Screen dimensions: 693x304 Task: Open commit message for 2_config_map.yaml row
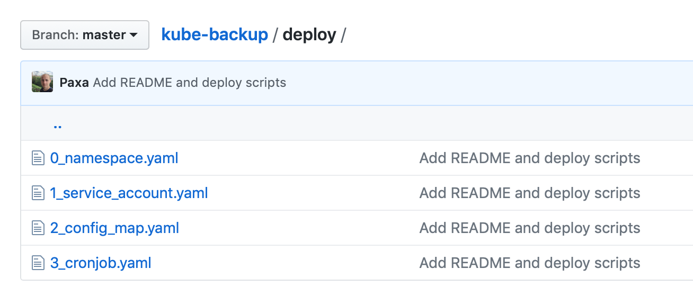(x=529, y=228)
